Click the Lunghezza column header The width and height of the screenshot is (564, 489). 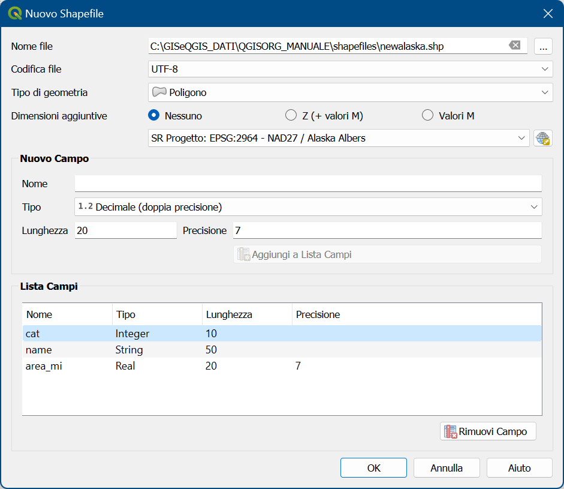coord(247,315)
